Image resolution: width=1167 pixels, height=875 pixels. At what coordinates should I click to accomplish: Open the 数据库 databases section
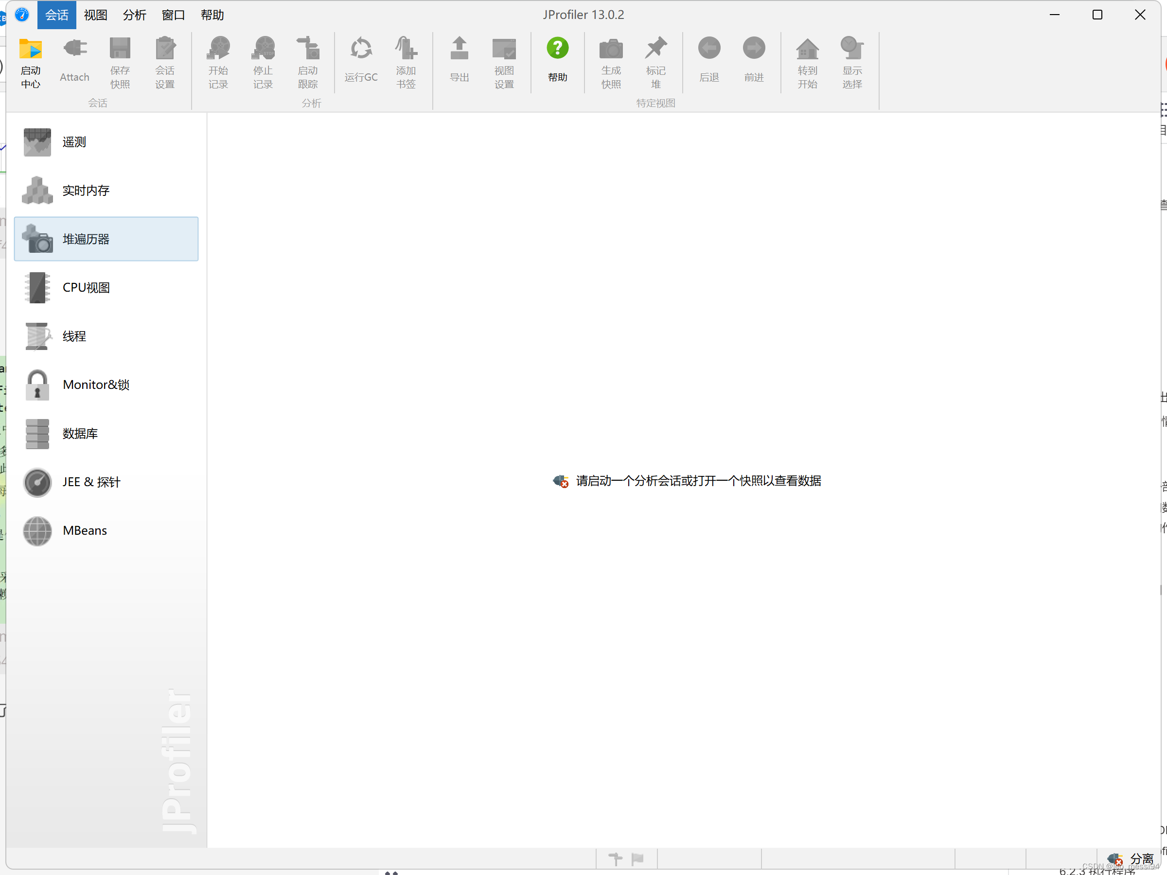pyautogui.click(x=106, y=433)
